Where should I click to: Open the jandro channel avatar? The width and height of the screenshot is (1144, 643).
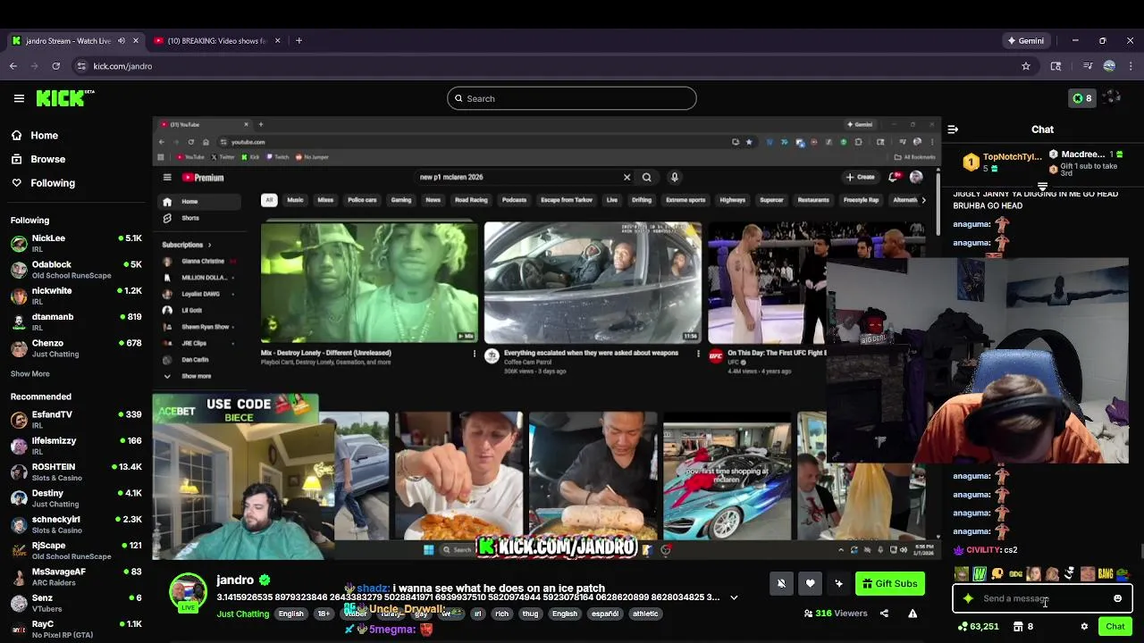pos(188,593)
